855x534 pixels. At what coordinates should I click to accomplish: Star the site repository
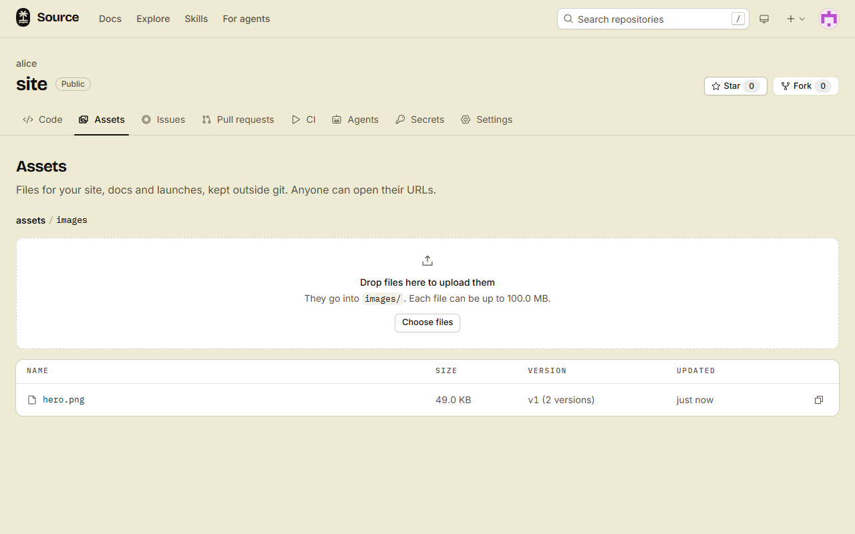click(735, 86)
